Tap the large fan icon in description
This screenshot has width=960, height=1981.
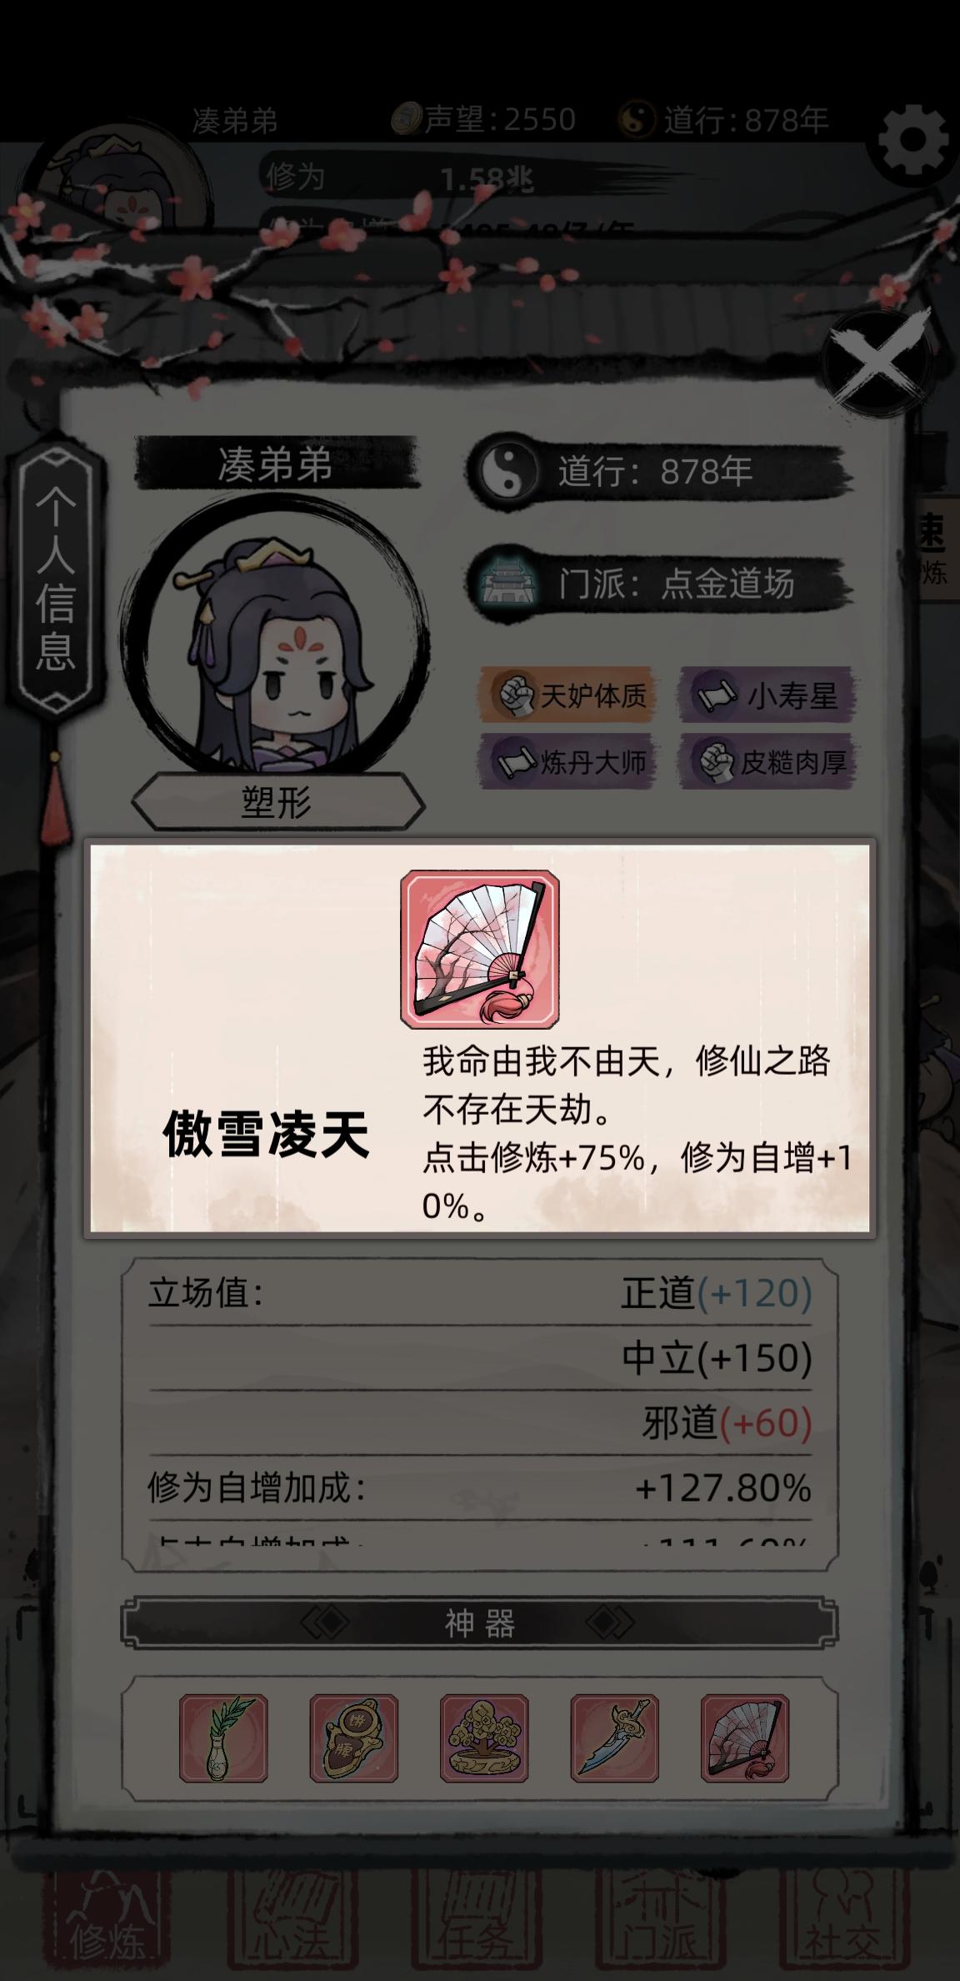coord(480,950)
